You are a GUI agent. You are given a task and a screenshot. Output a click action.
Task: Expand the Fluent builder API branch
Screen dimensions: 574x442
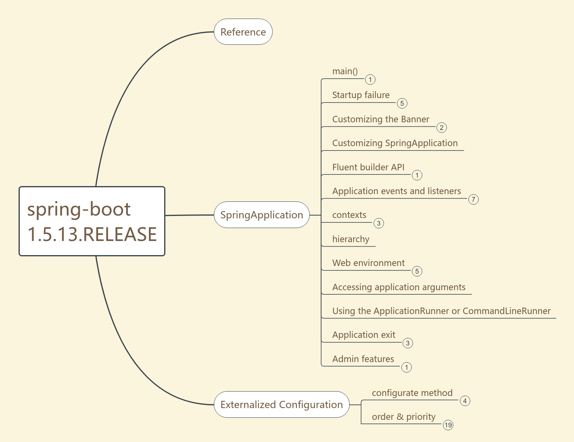pos(417,175)
